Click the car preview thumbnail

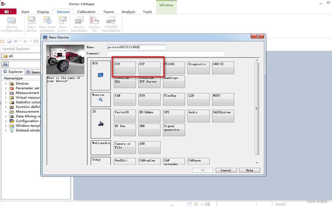pyautogui.click(x=65, y=59)
